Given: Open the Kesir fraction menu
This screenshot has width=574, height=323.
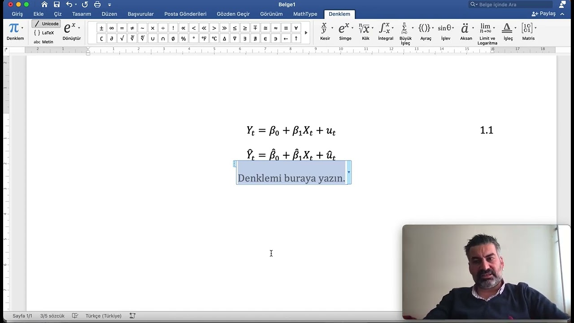Looking at the screenshot, I should pos(326,31).
